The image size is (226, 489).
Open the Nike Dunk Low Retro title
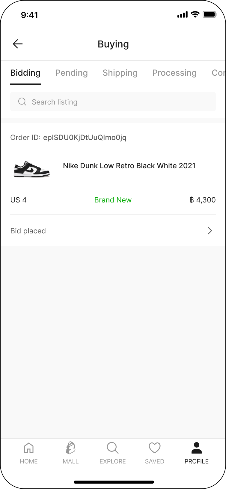(129, 166)
